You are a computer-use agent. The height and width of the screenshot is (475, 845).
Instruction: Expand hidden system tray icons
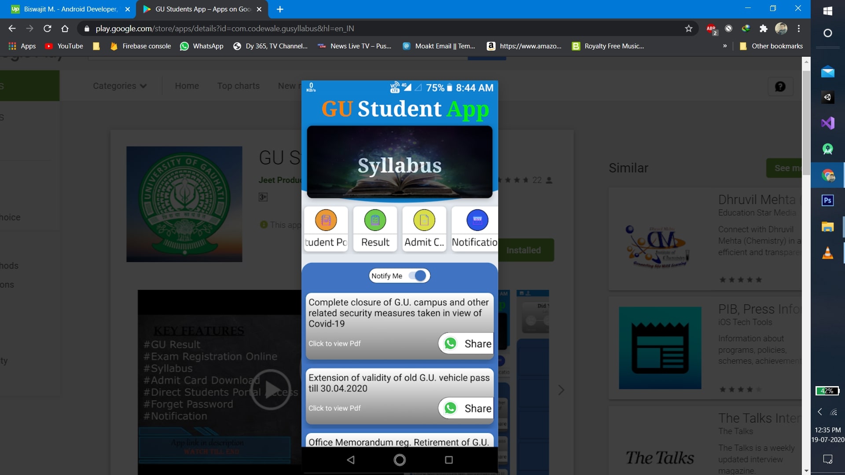(820, 412)
